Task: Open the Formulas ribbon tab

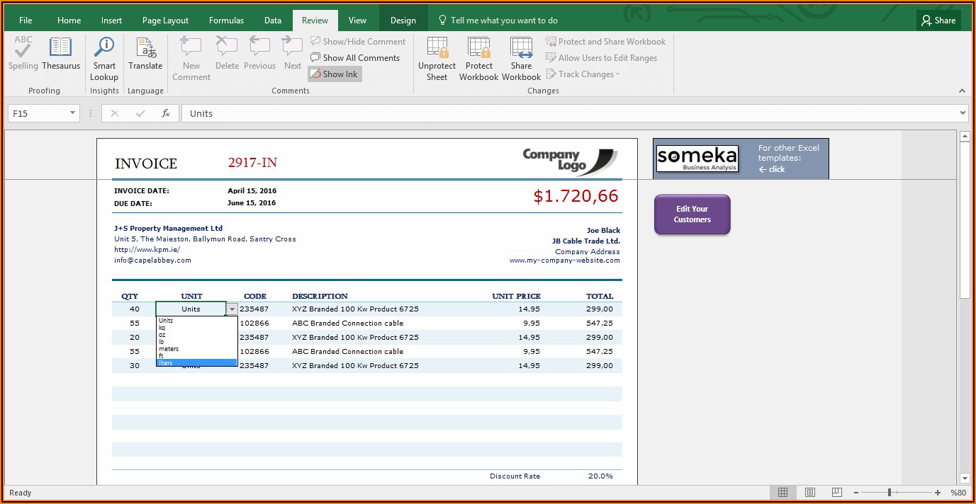Action: (226, 21)
